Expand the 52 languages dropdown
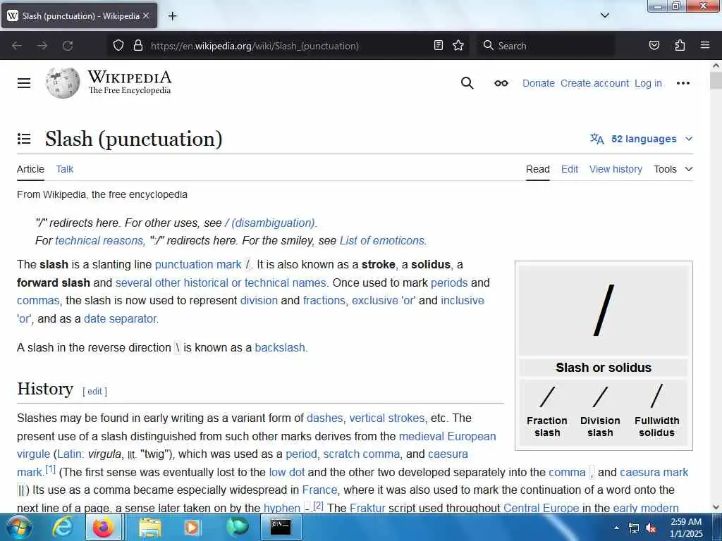 642,139
